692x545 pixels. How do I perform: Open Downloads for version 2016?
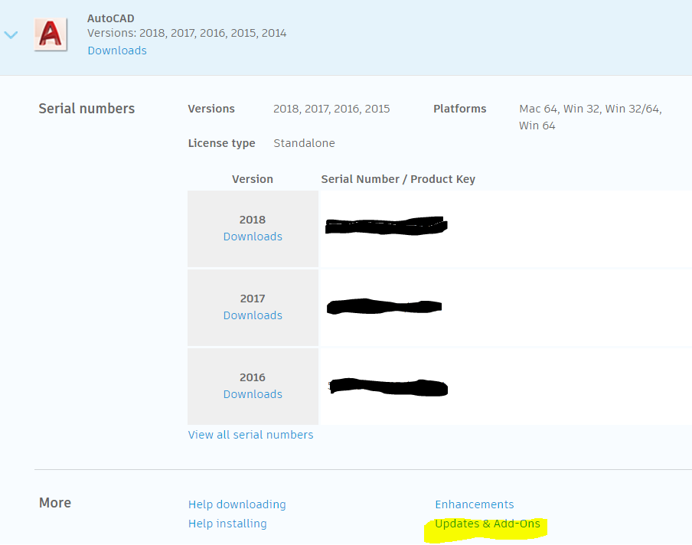(253, 393)
